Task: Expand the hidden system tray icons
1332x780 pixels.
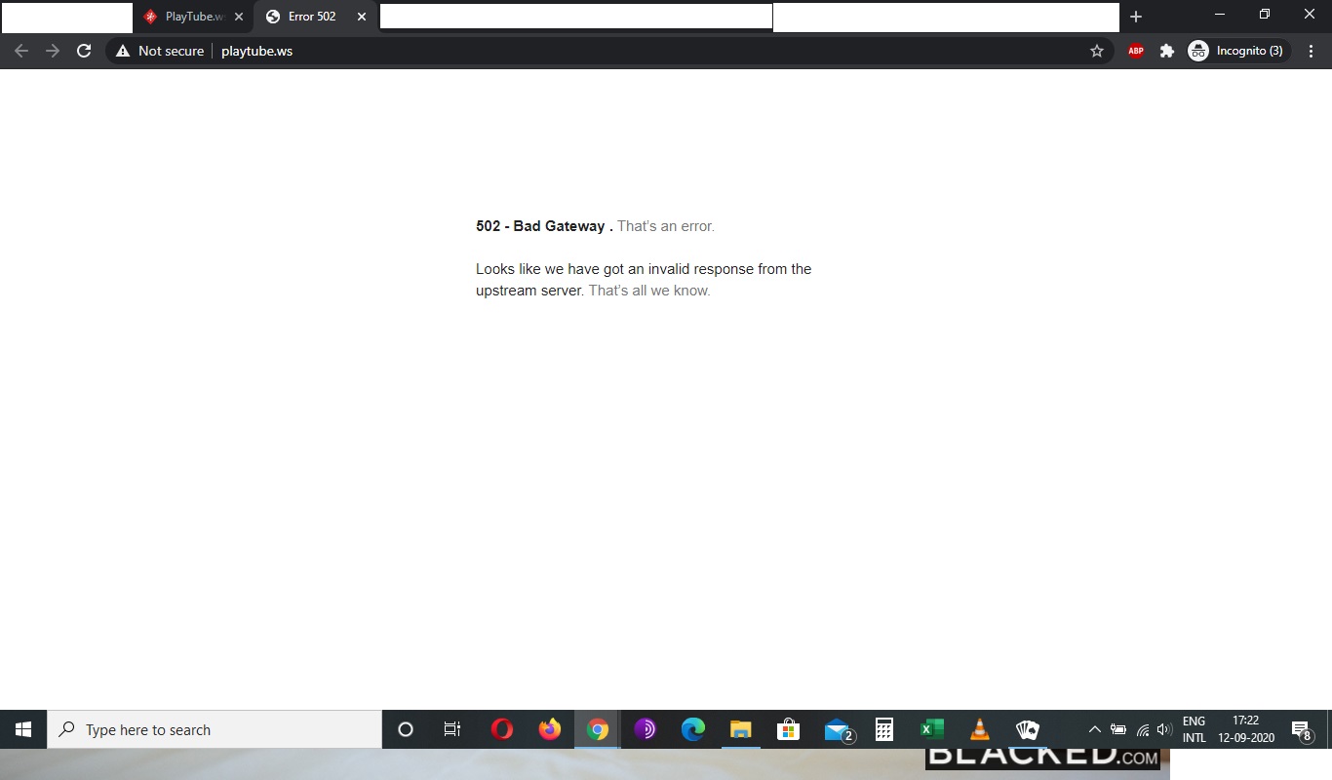Action: pyautogui.click(x=1094, y=729)
